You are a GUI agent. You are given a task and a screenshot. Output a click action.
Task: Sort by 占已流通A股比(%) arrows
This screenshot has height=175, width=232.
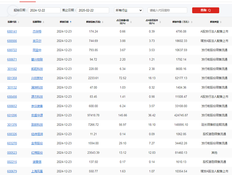[131, 22]
